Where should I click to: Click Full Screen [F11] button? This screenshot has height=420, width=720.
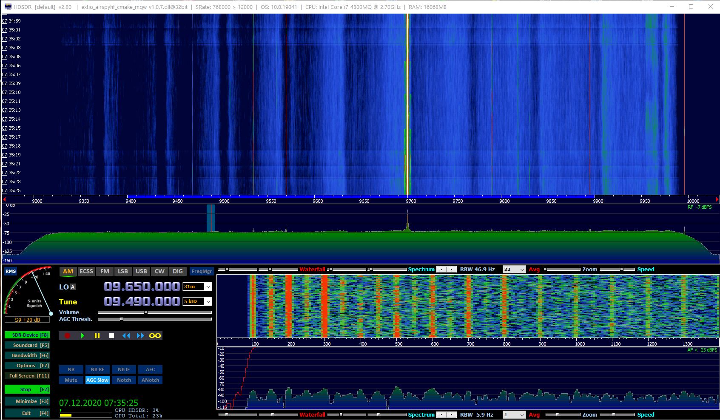coord(27,376)
